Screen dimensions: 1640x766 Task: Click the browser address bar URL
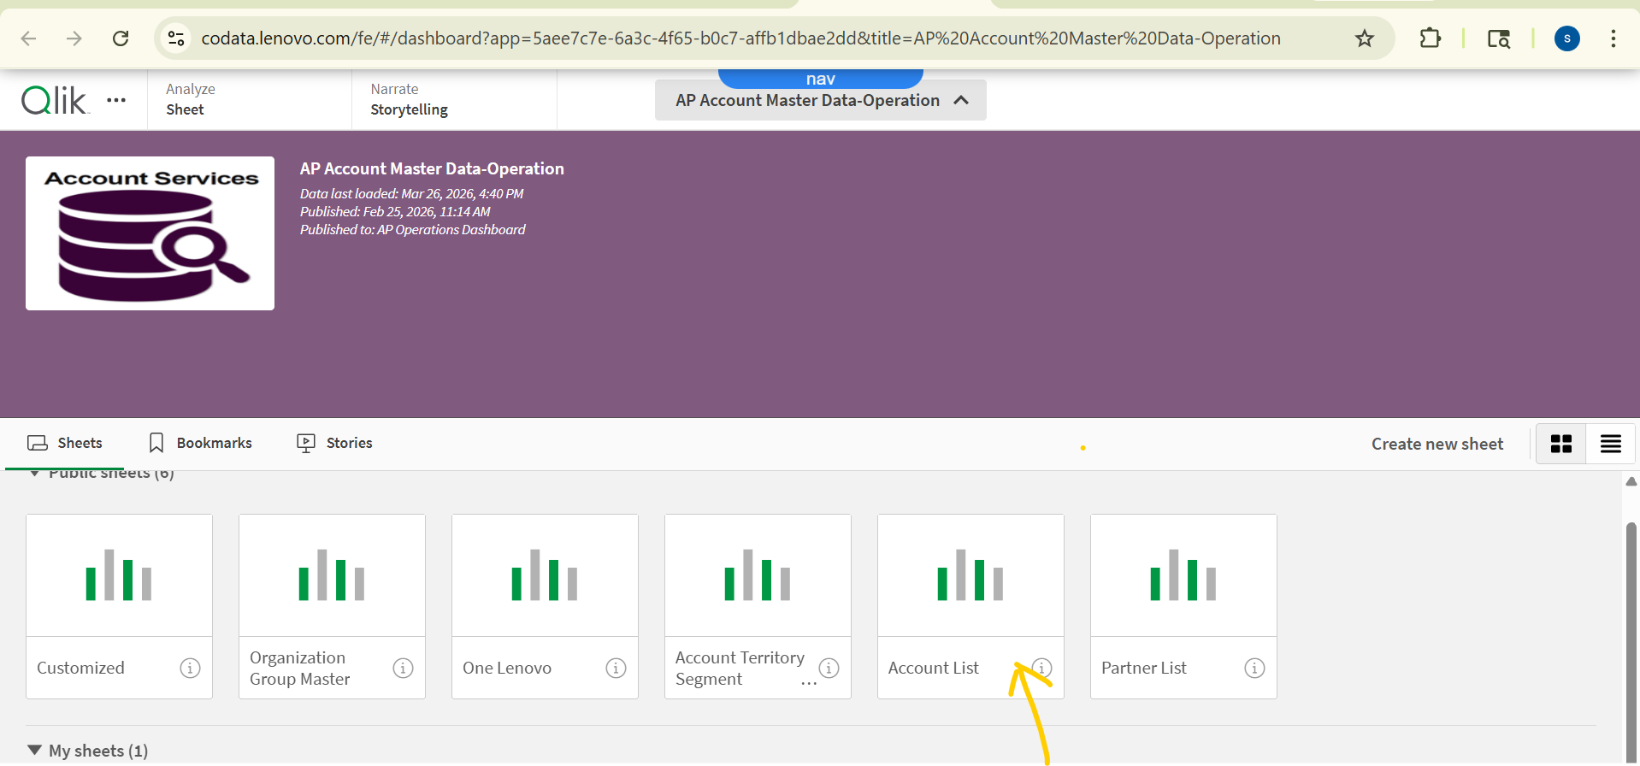point(740,38)
